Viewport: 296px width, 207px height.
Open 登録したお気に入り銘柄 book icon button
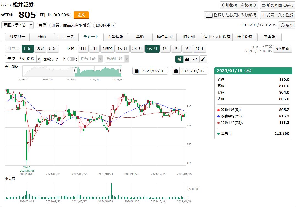click(231, 15)
